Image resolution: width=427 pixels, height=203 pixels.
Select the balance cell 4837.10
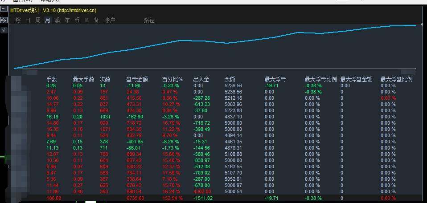234,117
